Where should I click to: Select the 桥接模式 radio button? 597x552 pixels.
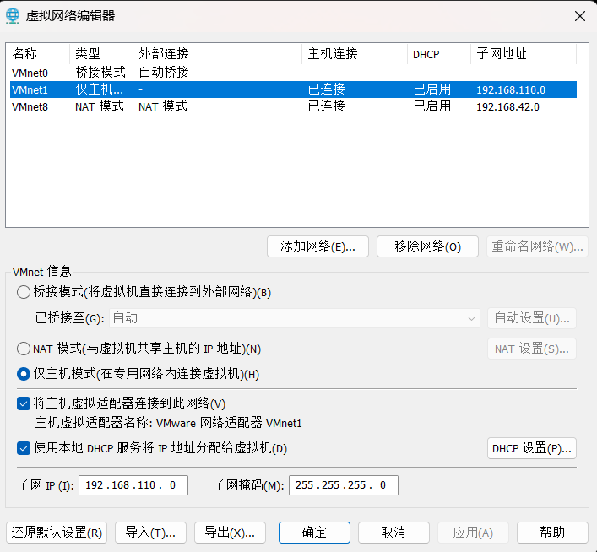pos(24,292)
